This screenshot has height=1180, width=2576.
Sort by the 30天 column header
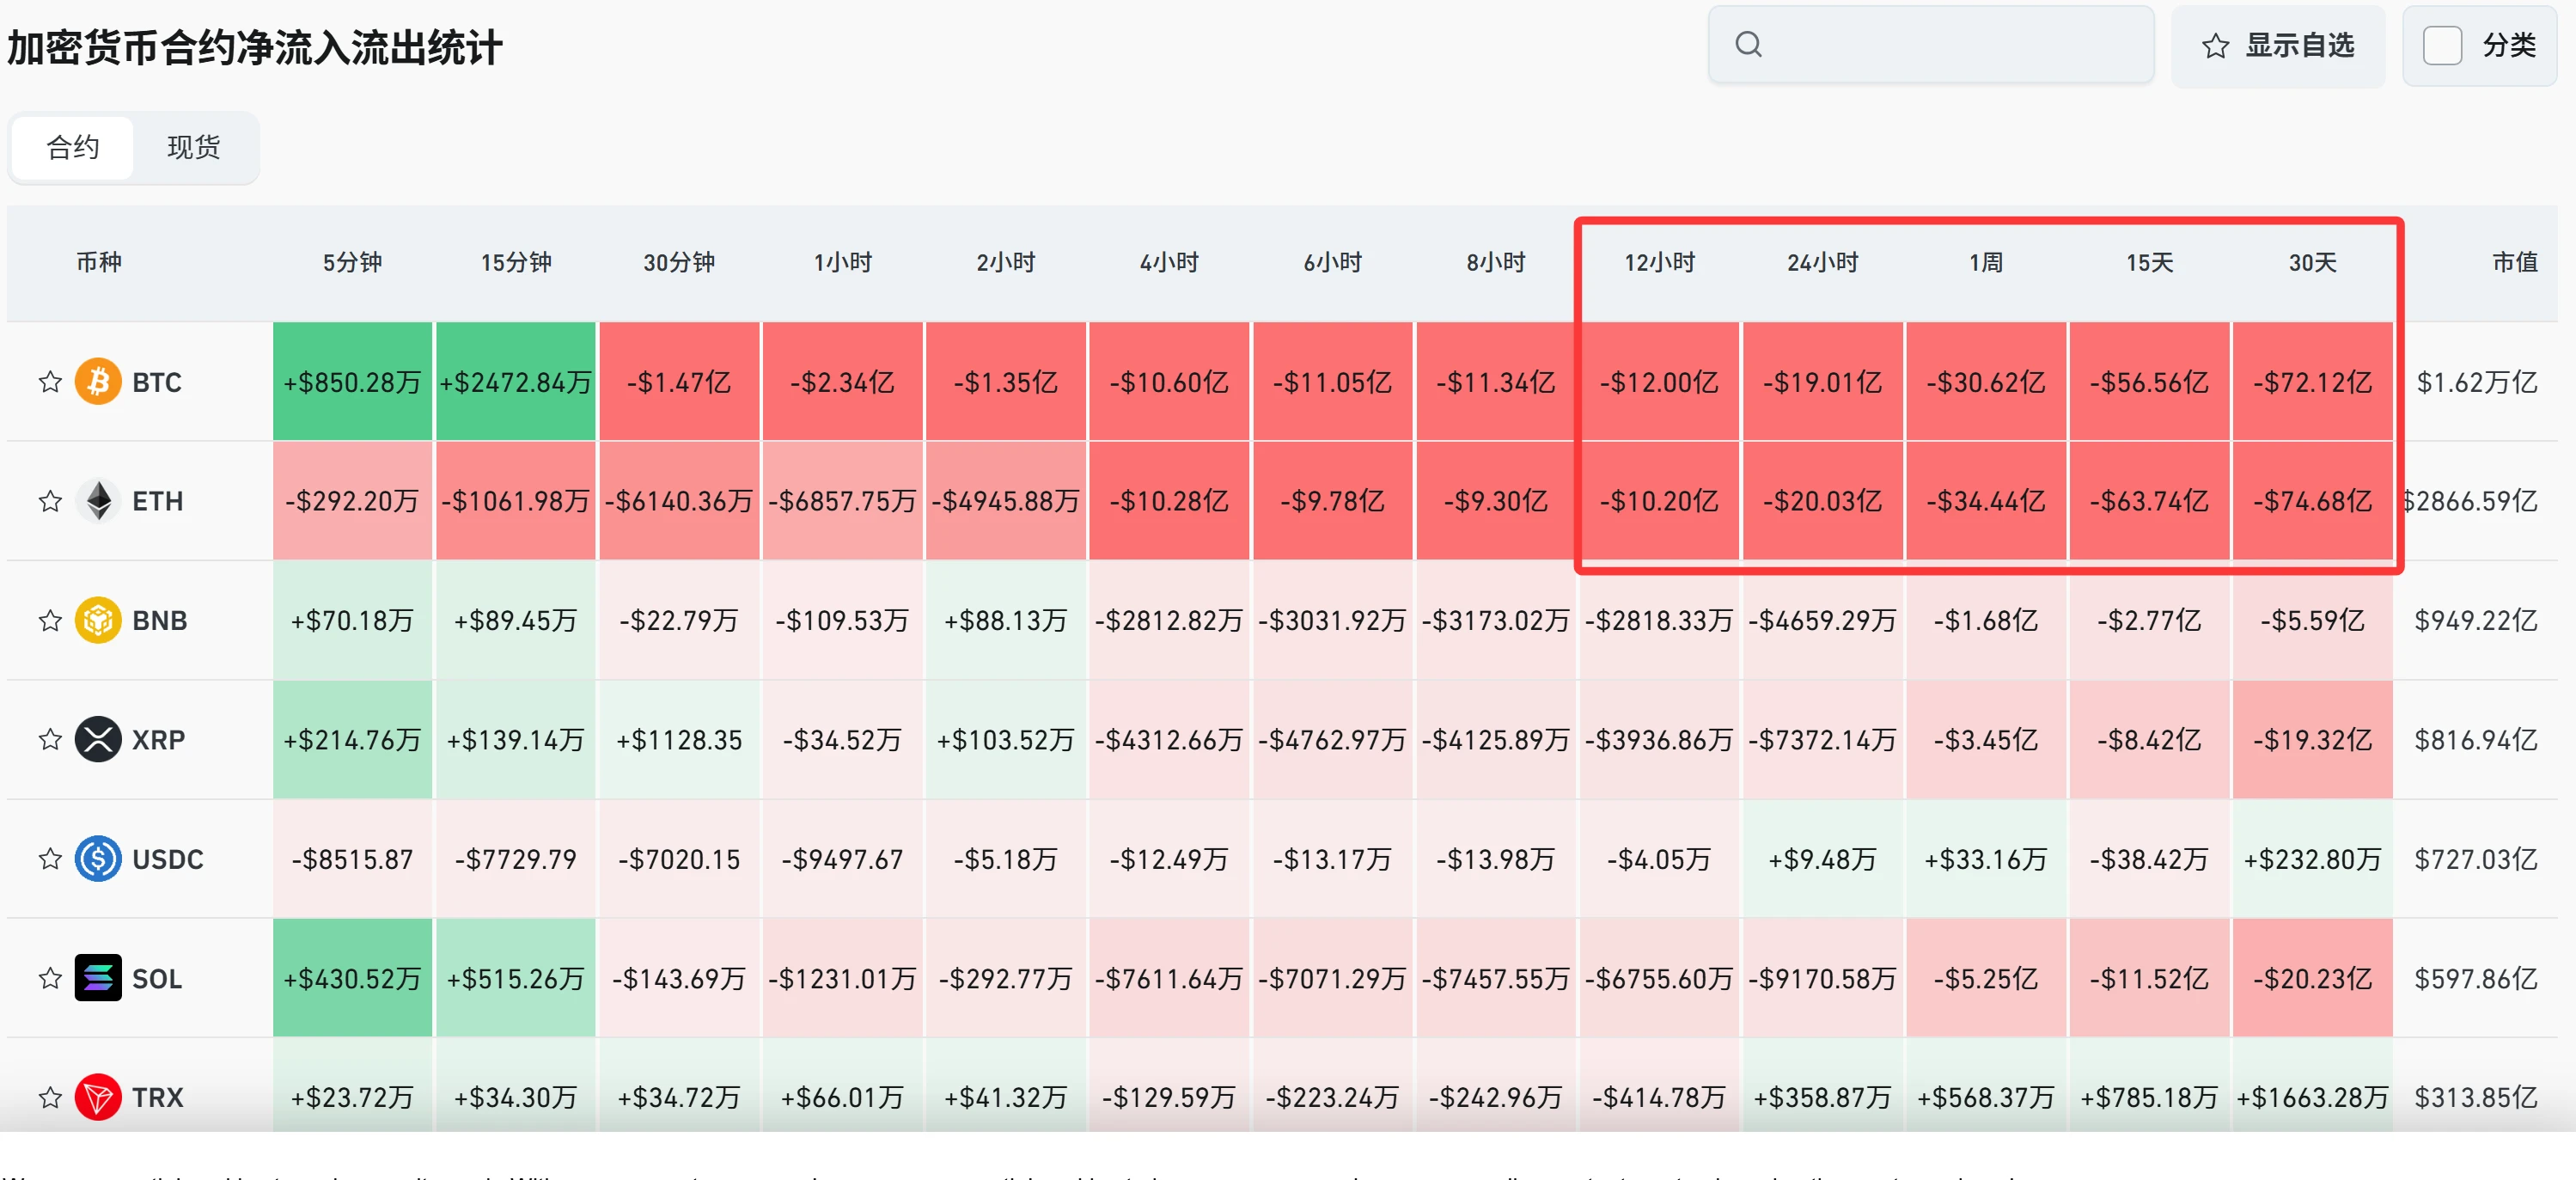[2313, 263]
